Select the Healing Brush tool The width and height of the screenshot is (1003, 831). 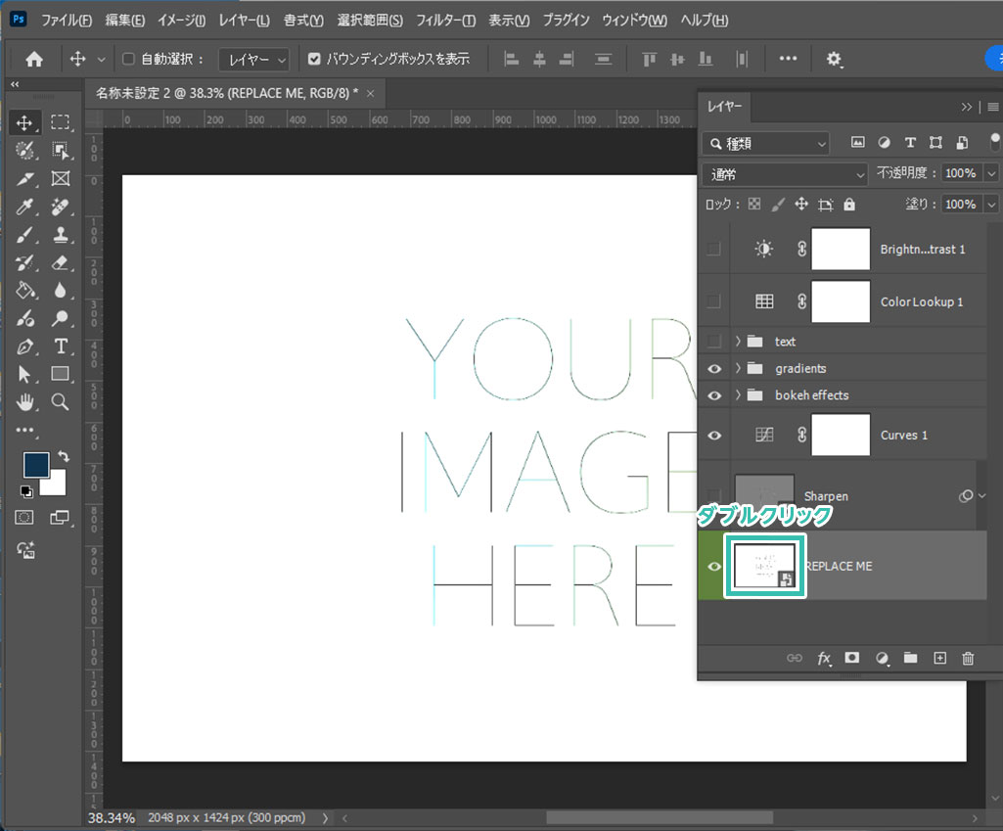tap(60, 207)
